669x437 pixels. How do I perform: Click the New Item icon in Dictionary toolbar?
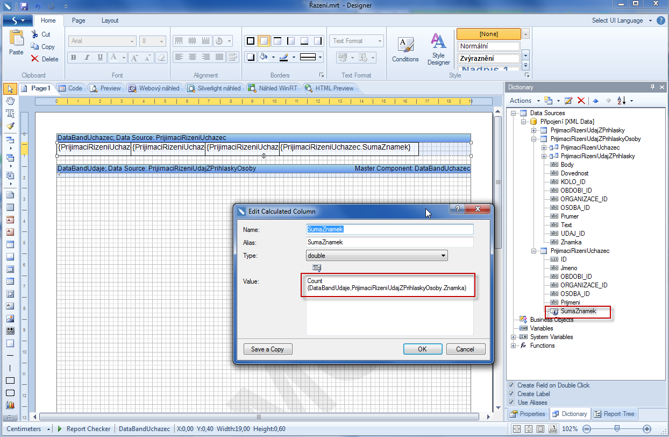click(549, 101)
